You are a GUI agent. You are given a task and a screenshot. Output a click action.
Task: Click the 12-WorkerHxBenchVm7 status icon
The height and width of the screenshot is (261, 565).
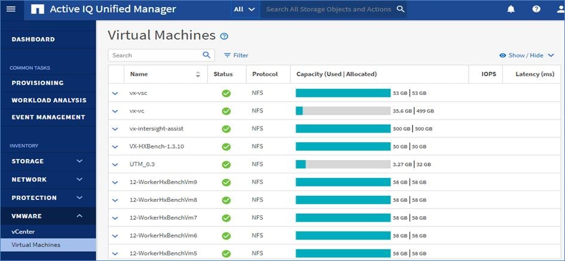[x=226, y=218]
